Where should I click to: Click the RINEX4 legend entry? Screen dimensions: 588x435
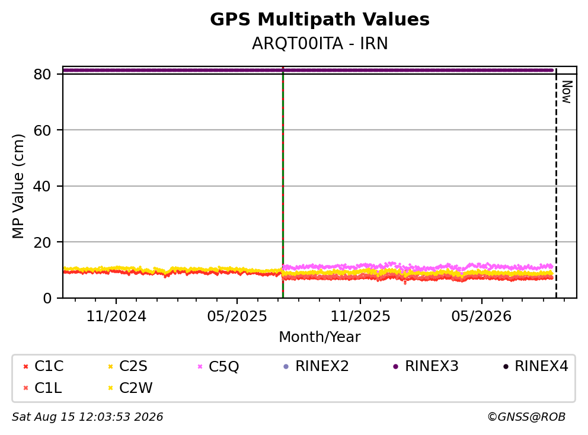click(535, 366)
